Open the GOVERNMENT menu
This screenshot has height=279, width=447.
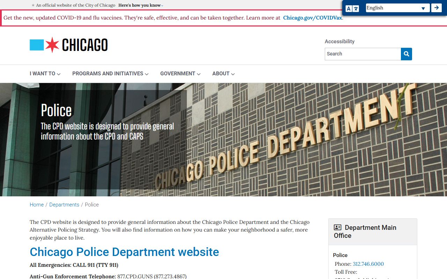pos(180,74)
